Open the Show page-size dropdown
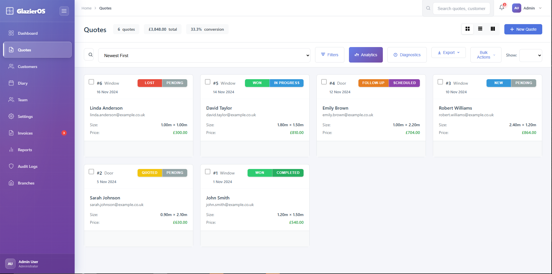552x274 pixels. point(530,55)
